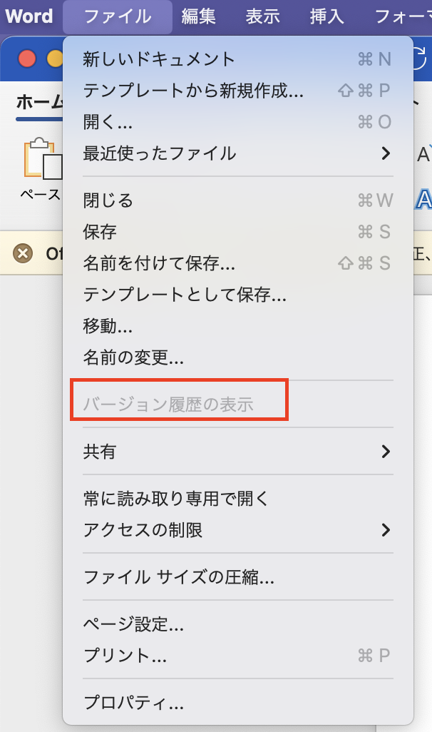This screenshot has width=432, height=732.
Task: Click the red window close button
Action: [27, 59]
